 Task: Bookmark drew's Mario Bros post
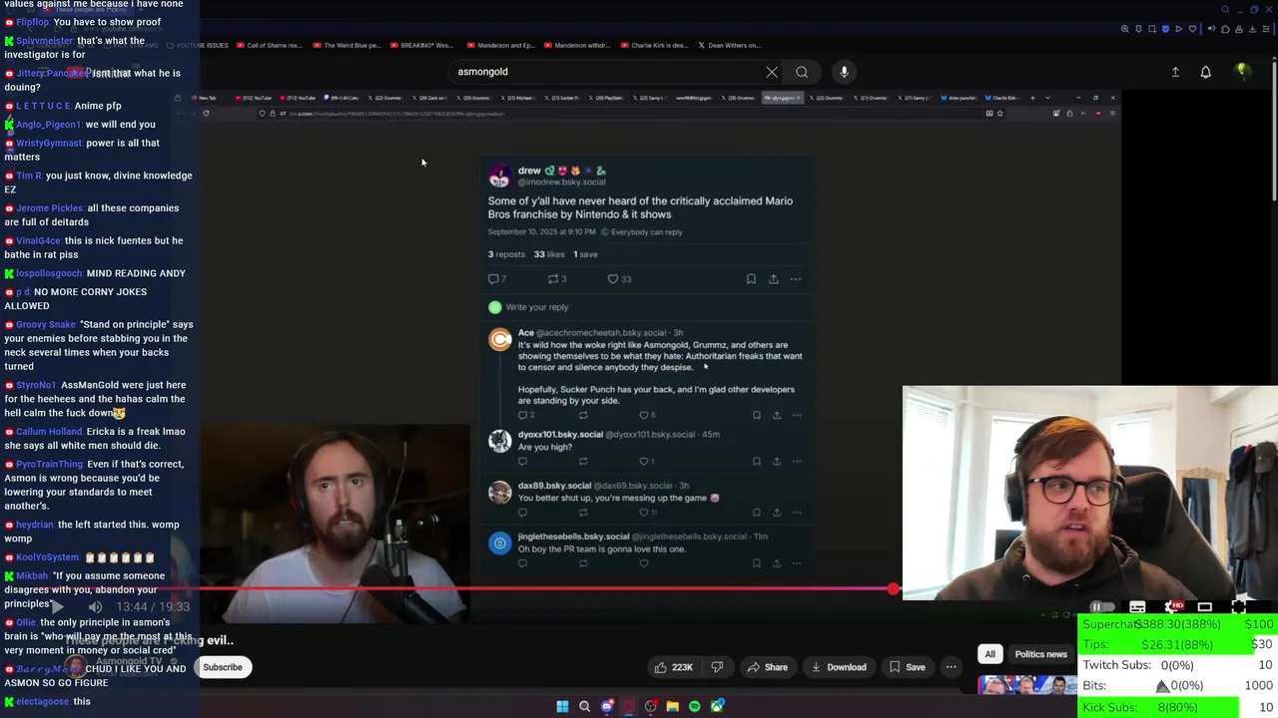pos(751,279)
